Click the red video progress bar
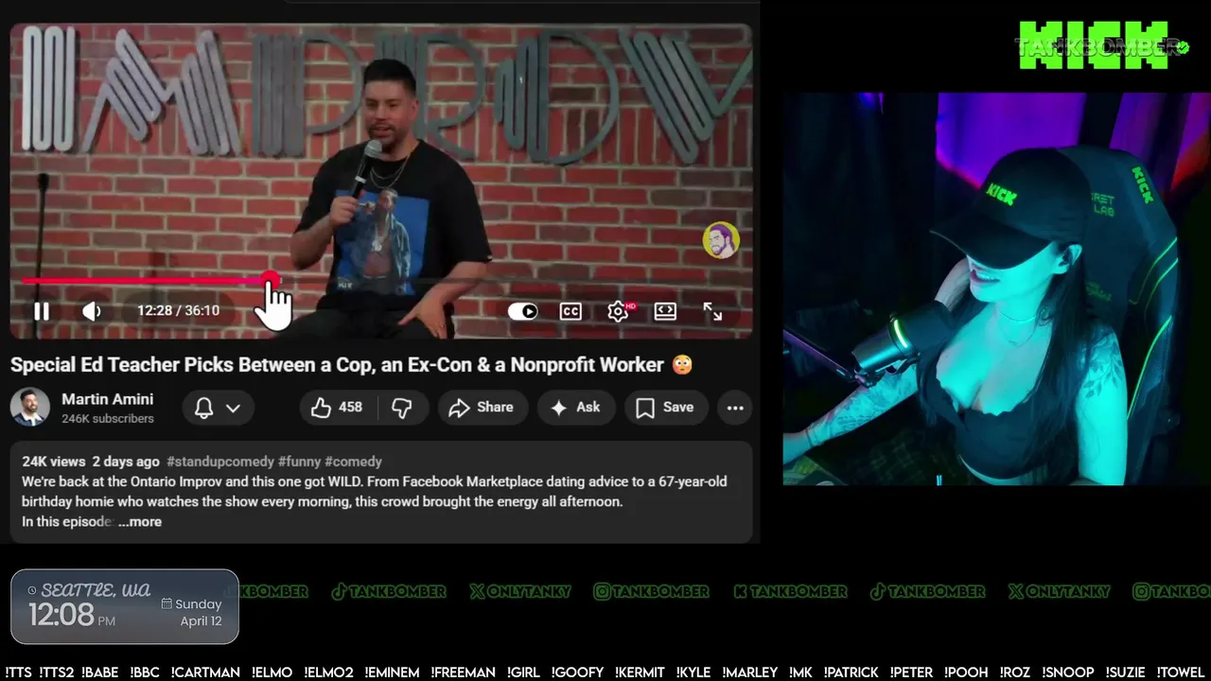The width and height of the screenshot is (1211, 681). [x=147, y=281]
